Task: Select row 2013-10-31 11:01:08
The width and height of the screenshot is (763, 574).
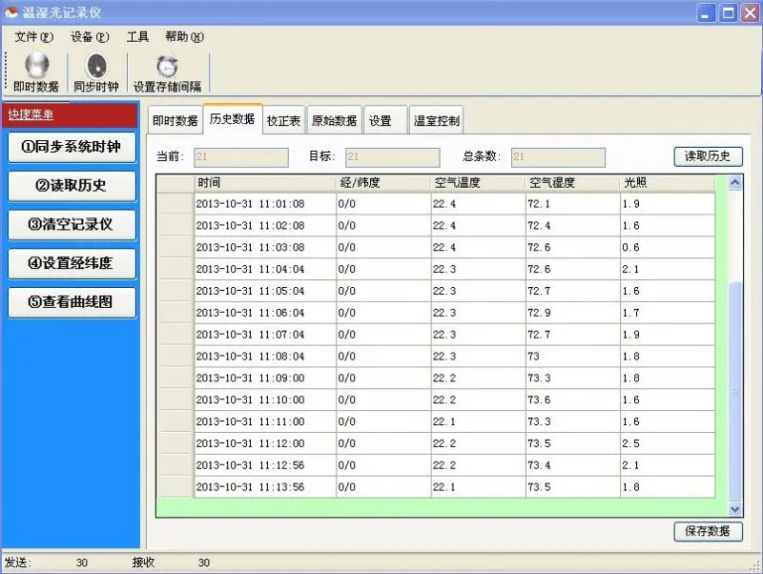Action: click(x=437, y=204)
